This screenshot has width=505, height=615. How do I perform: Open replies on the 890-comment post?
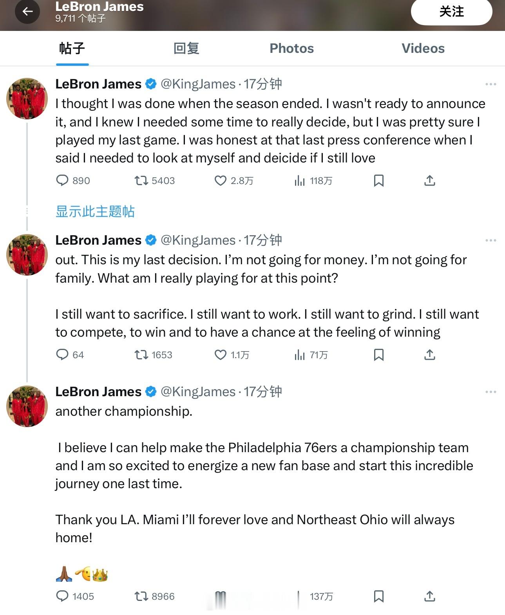[73, 180]
